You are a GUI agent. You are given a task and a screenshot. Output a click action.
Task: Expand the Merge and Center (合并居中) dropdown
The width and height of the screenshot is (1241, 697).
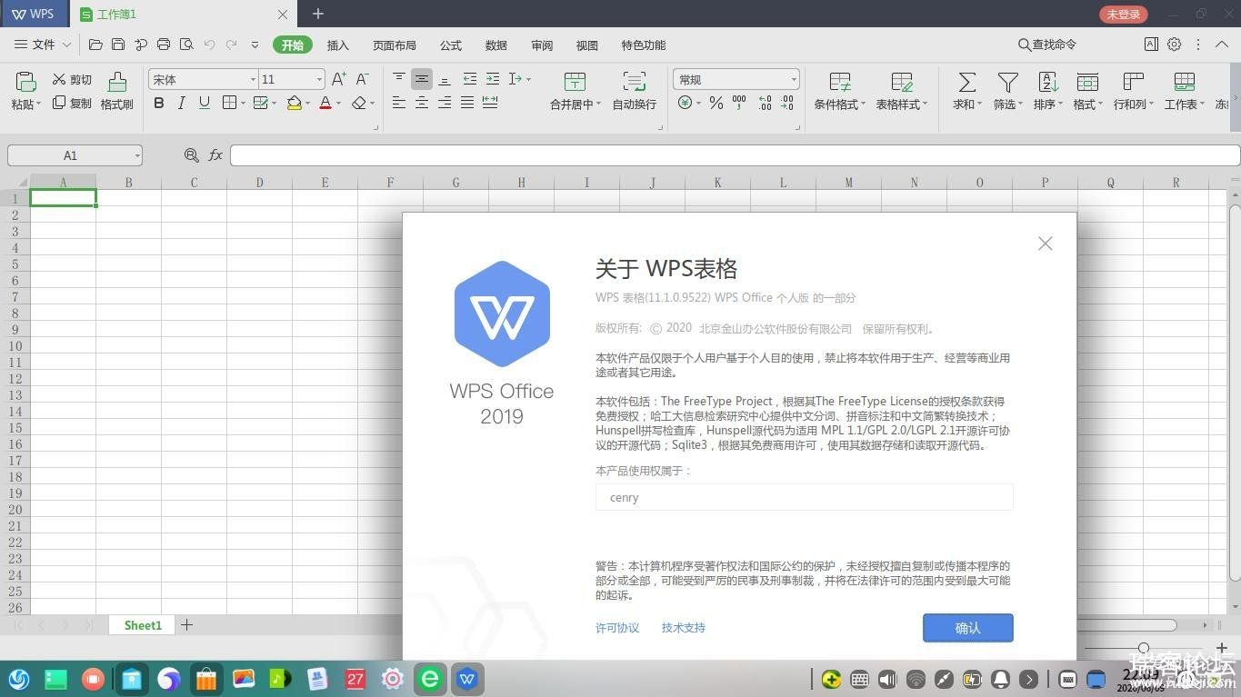598,105
